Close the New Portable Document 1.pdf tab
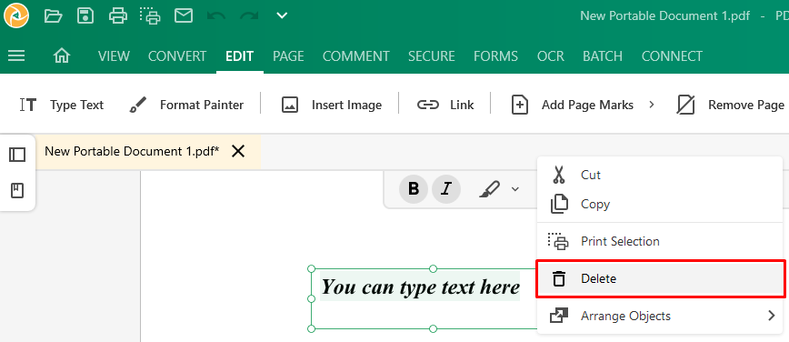This screenshot has width=789, height=342. tap(238, 151)
